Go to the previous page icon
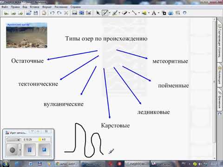Viewport: 223px width, 167px height. tap(6, 13)
